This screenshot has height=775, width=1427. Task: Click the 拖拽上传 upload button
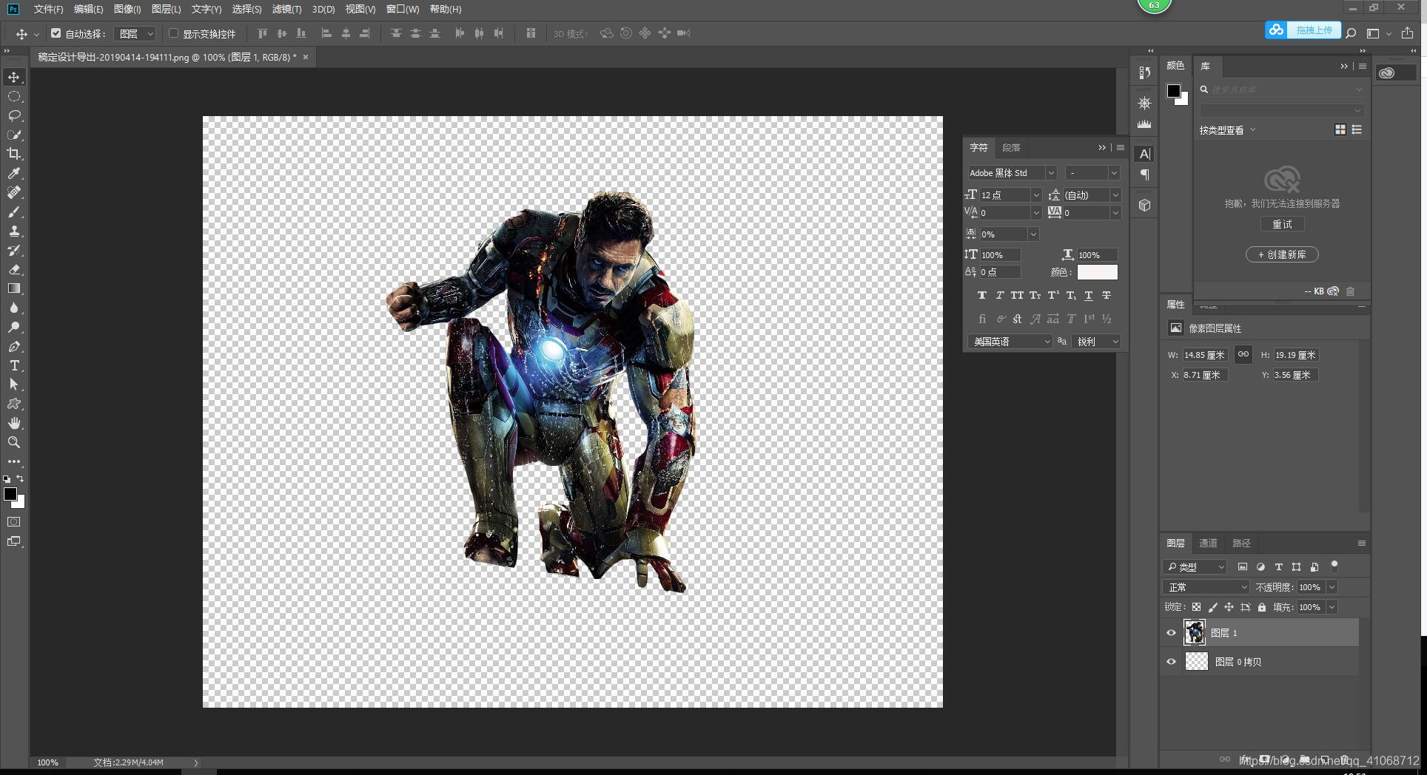1303,30
